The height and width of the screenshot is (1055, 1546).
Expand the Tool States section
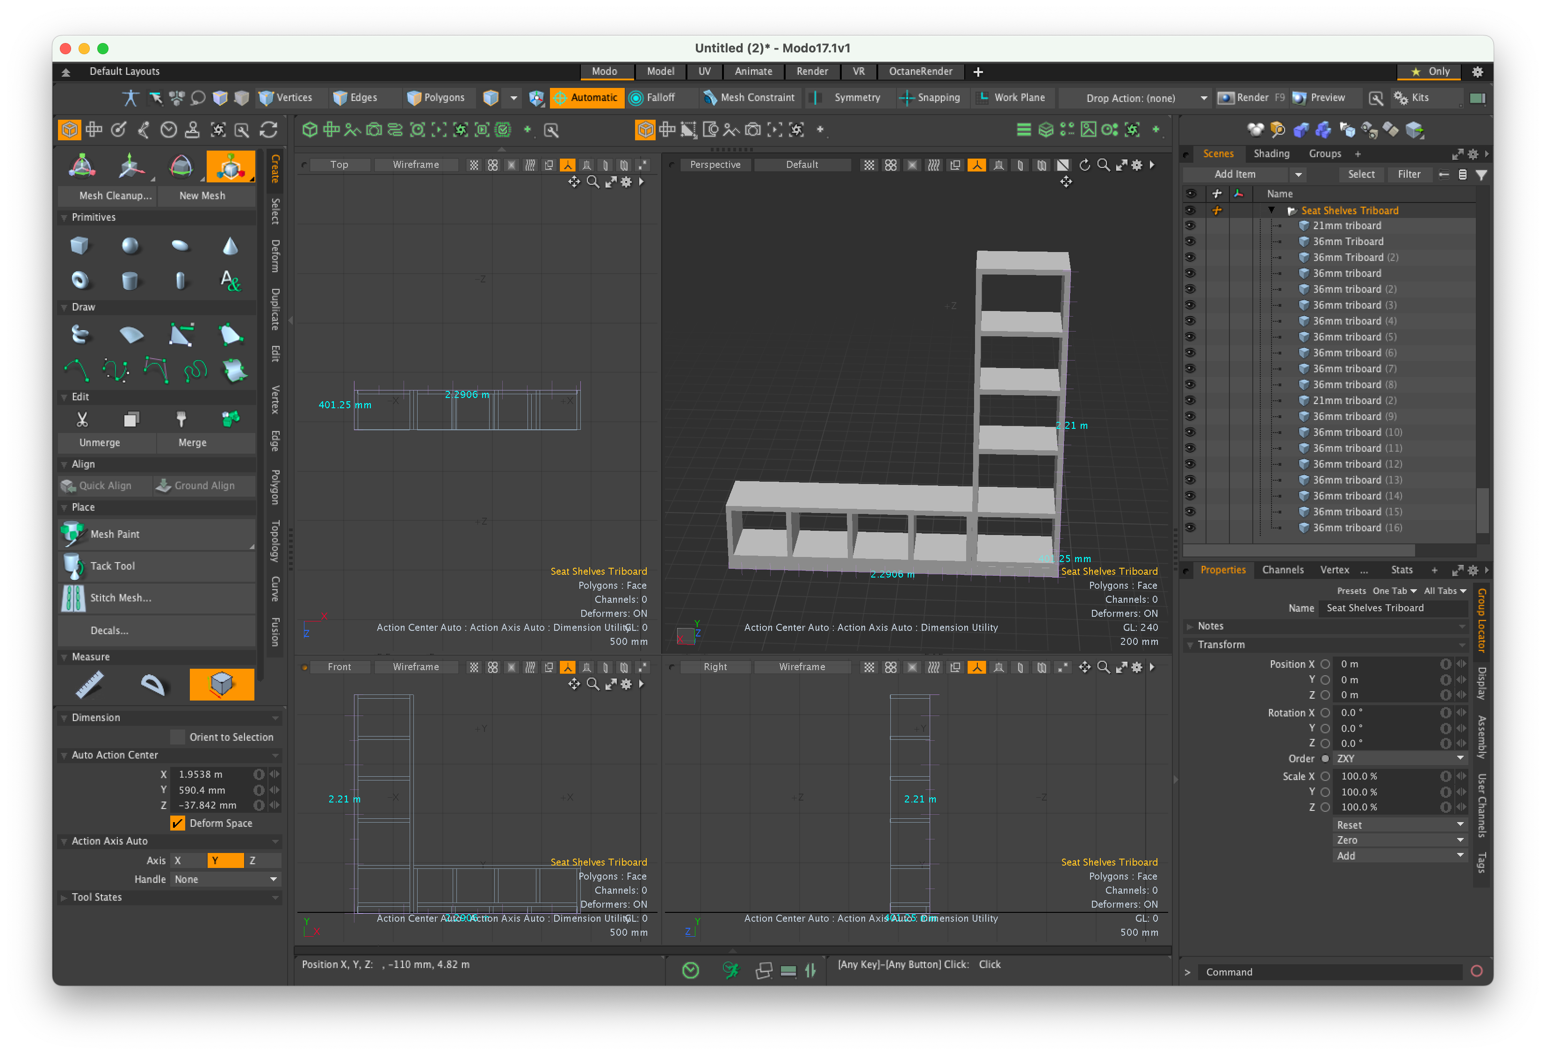(65, 898)
